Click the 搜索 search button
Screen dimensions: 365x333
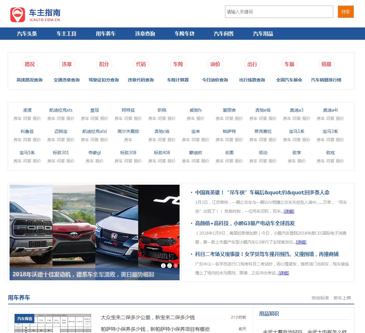pyautogui.click(x=346, y=12)
